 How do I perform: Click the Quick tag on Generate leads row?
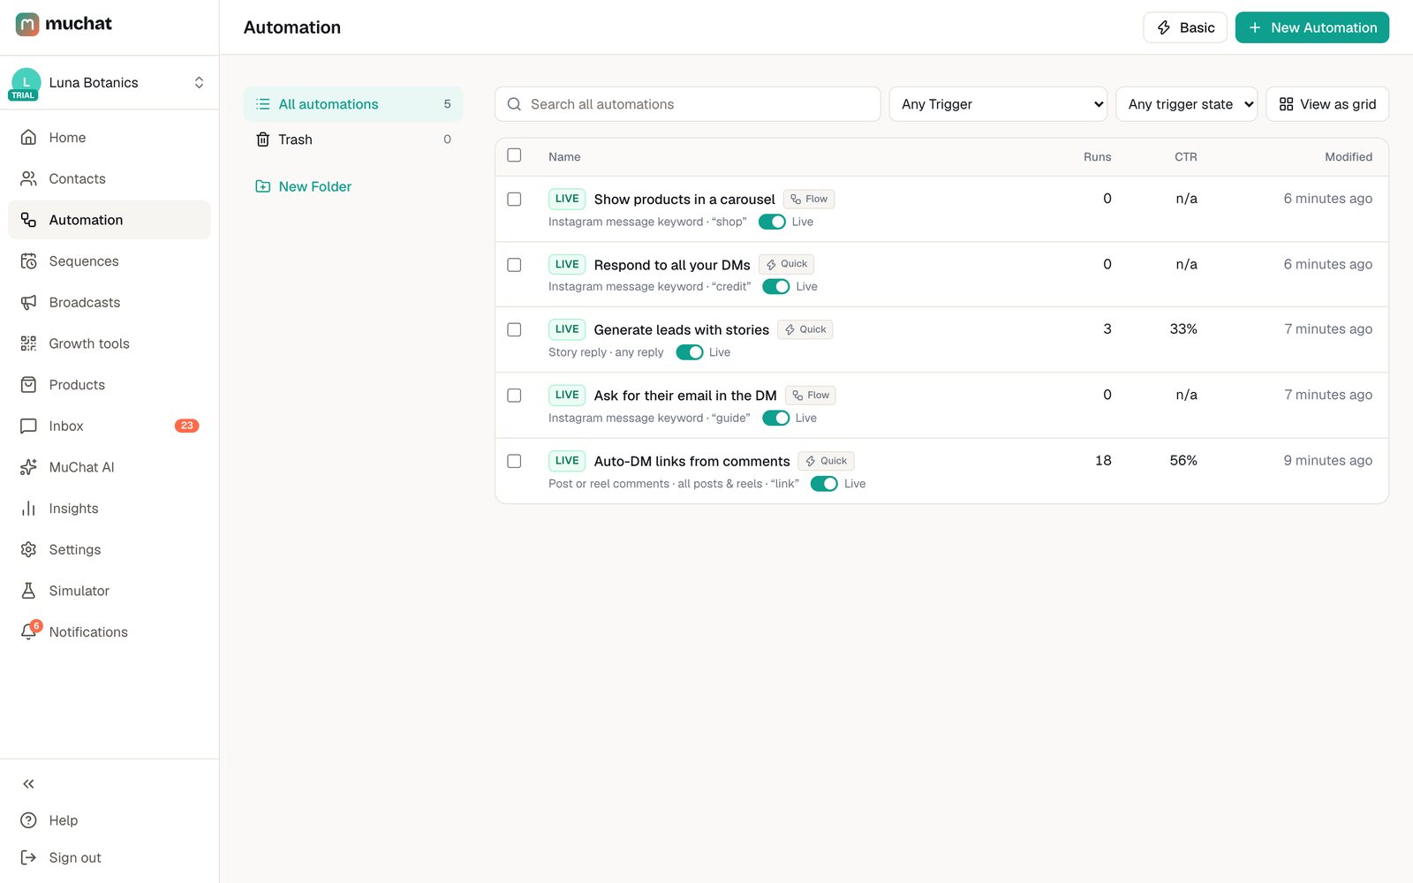click(x=805, y=329)
